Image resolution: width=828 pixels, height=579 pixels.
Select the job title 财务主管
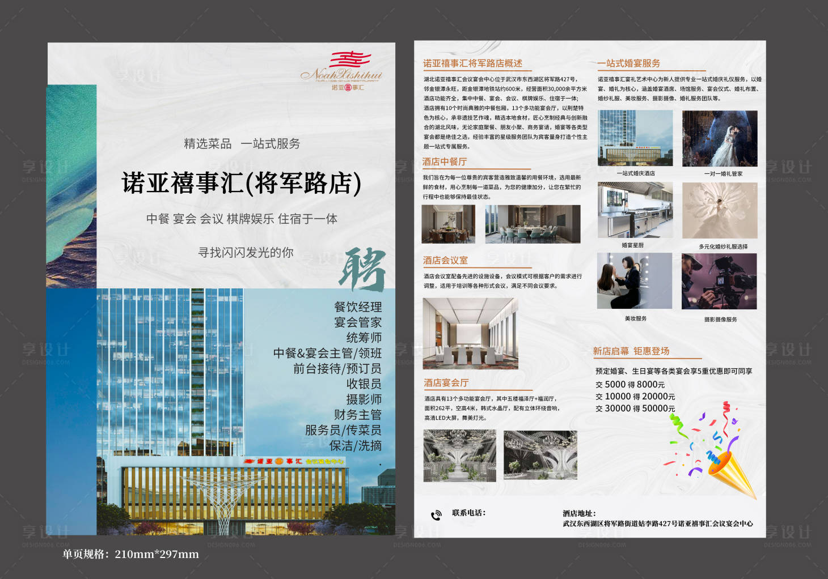358,415
